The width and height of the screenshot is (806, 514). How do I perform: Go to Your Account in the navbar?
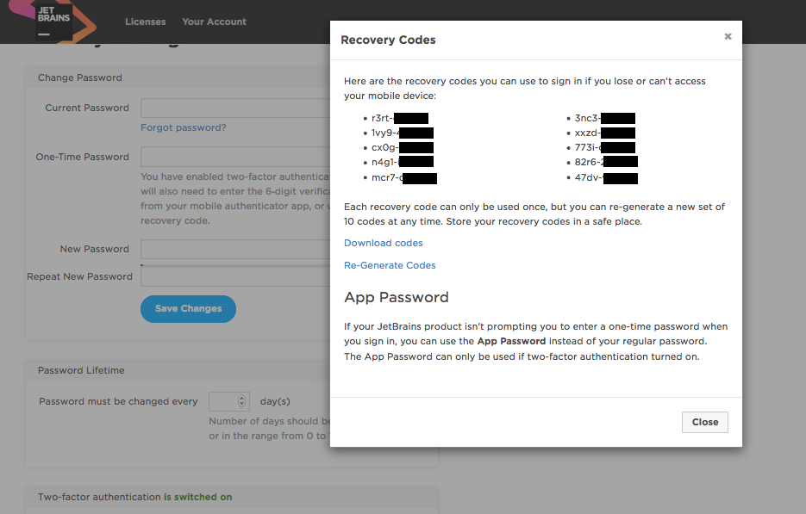[x=214, y=22]
